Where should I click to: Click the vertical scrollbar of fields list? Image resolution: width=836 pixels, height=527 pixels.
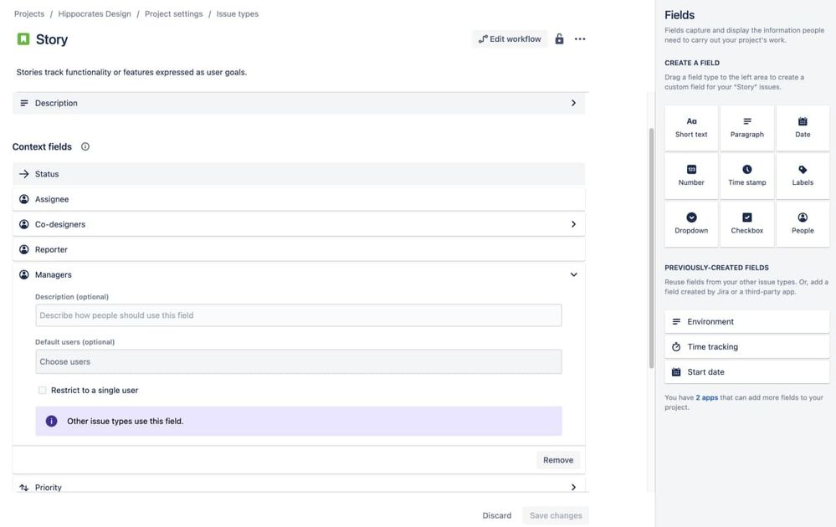651,248
